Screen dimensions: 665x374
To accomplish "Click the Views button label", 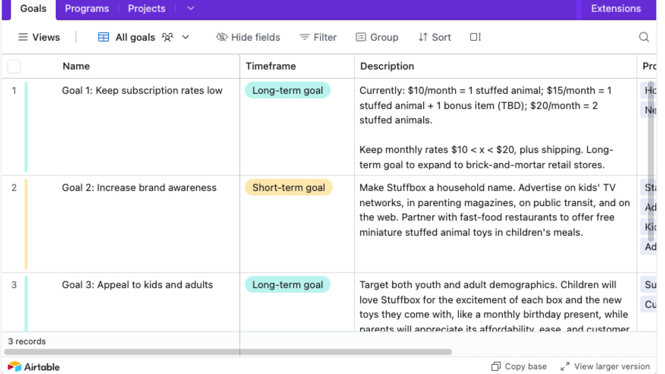I will (46, 37).
